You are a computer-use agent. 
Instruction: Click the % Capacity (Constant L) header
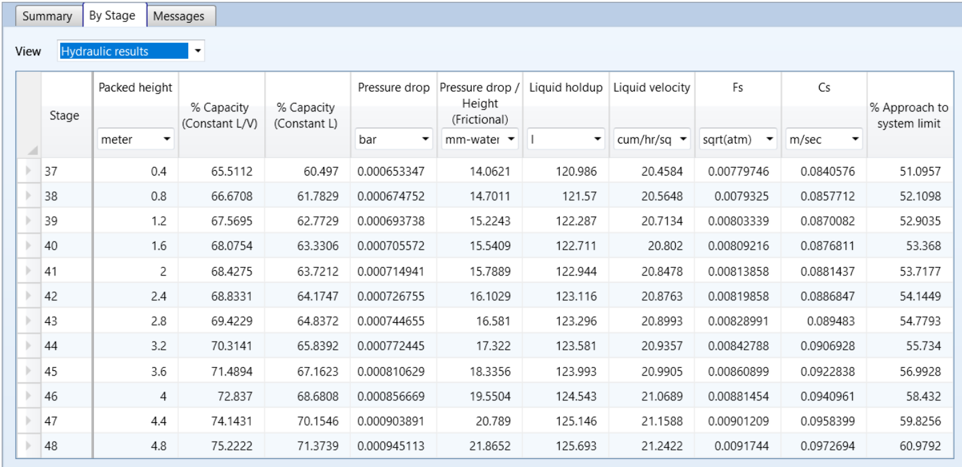pyautogui.click(x=308, y=115)
